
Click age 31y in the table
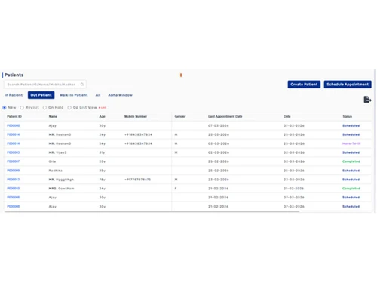pyautogui.click(x=102, y=152)
